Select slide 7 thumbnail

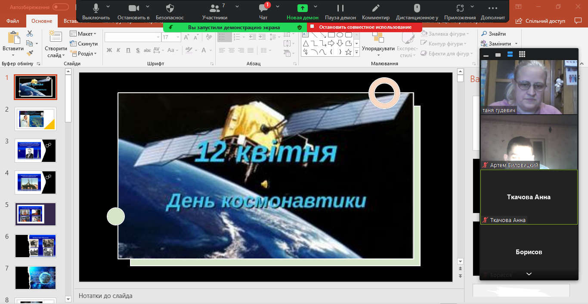click(x=35, y=278)
